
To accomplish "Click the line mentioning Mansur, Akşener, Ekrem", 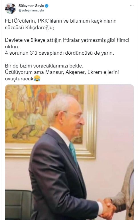I will 62,72.
